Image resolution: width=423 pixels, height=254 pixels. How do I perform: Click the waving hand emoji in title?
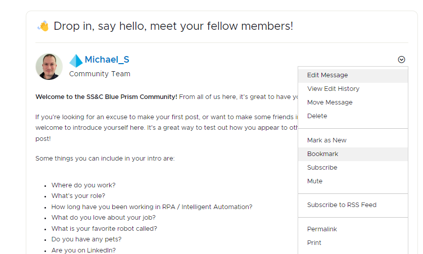pos(43,26)
